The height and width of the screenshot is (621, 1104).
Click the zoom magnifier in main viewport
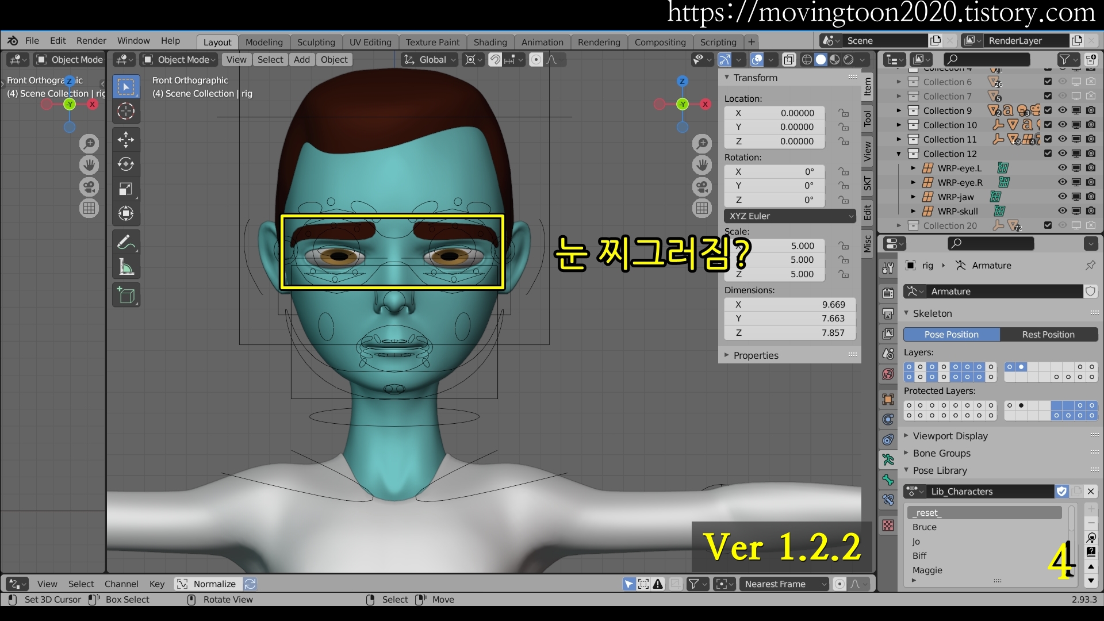pos(702,144)
